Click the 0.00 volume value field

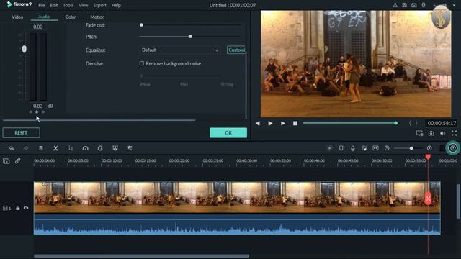(38, 27)
